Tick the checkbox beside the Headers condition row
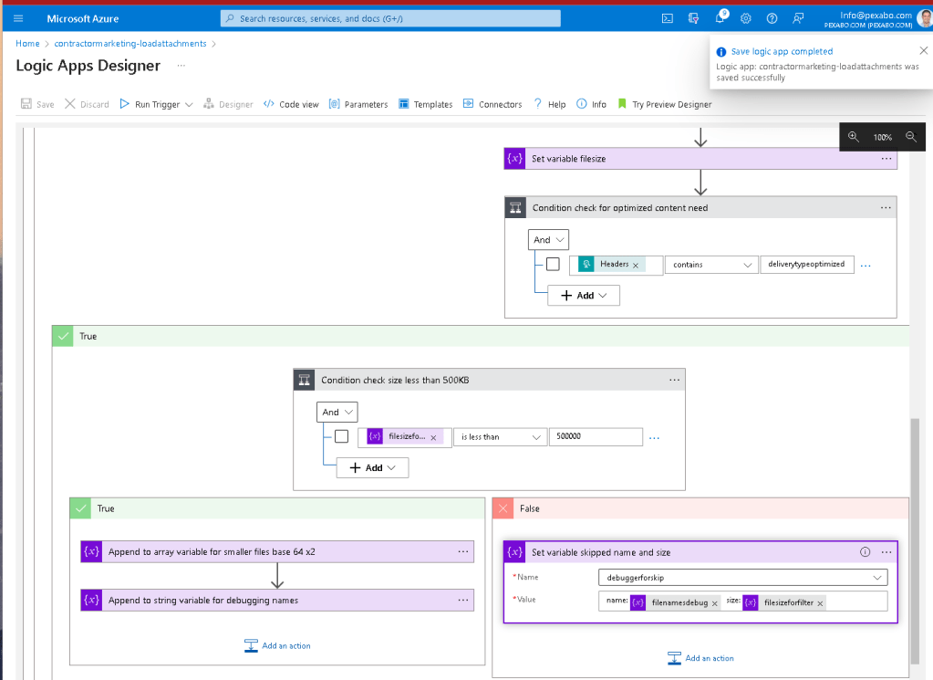 point(553,264)
